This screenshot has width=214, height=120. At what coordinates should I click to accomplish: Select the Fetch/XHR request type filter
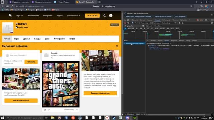131,29
